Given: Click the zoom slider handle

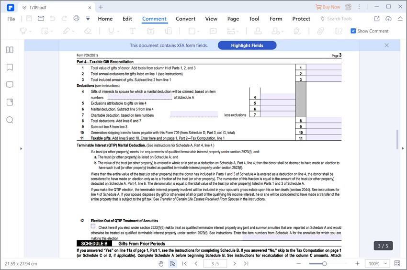Looking at the screenshot, I should coord(324,264).
